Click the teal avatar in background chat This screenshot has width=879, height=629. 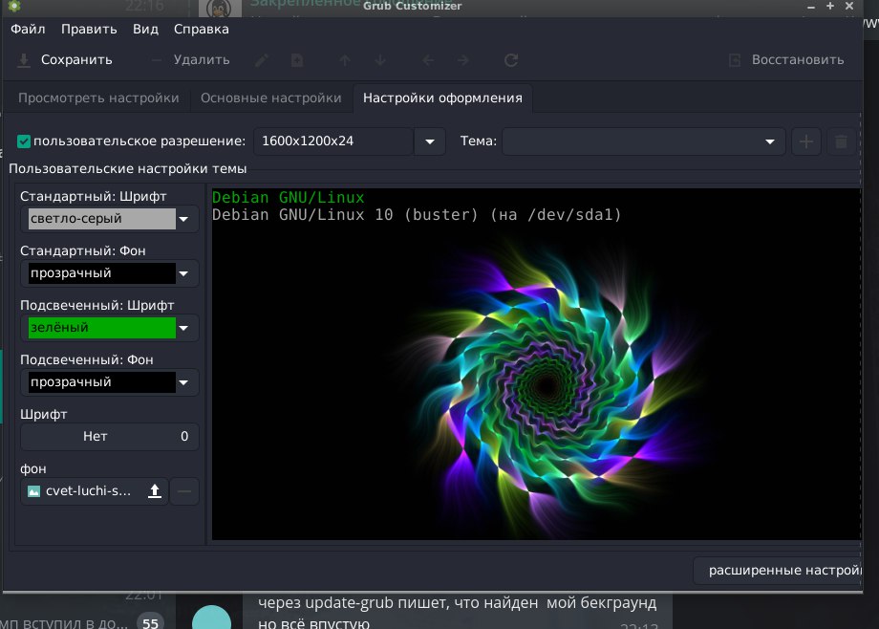pos(212,618)
